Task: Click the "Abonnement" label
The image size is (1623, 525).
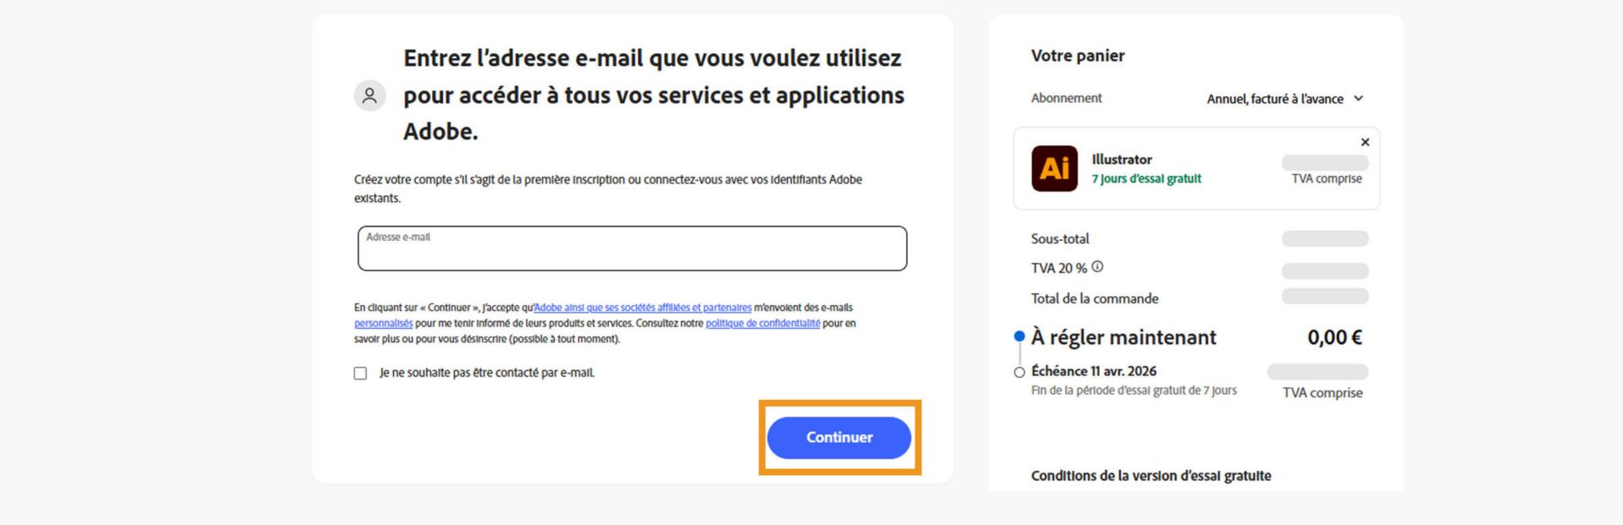Action: point(1066,98)
